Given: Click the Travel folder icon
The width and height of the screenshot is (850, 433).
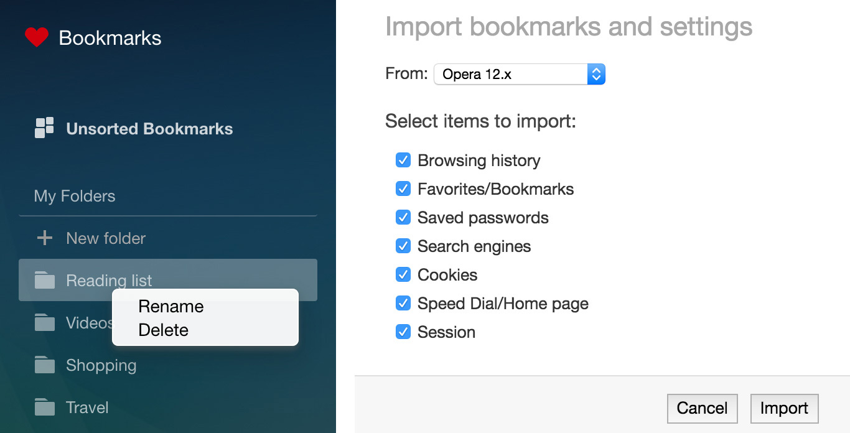Looking at the screenshot, I should click(44, 407).
